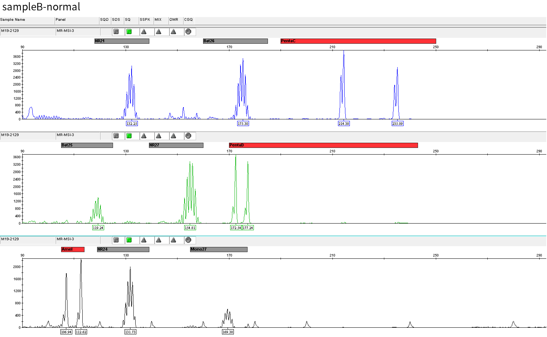The height and width of the screenshot is (337, 547).
Task: Select the SSPK column header
Action: (145, 20)
